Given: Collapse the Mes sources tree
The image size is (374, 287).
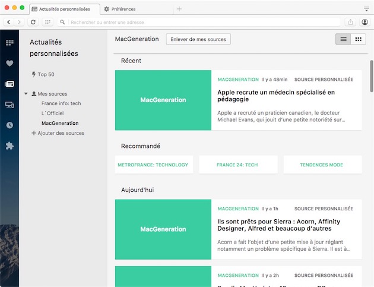Looking at the screenshot, I should point(26,94).
